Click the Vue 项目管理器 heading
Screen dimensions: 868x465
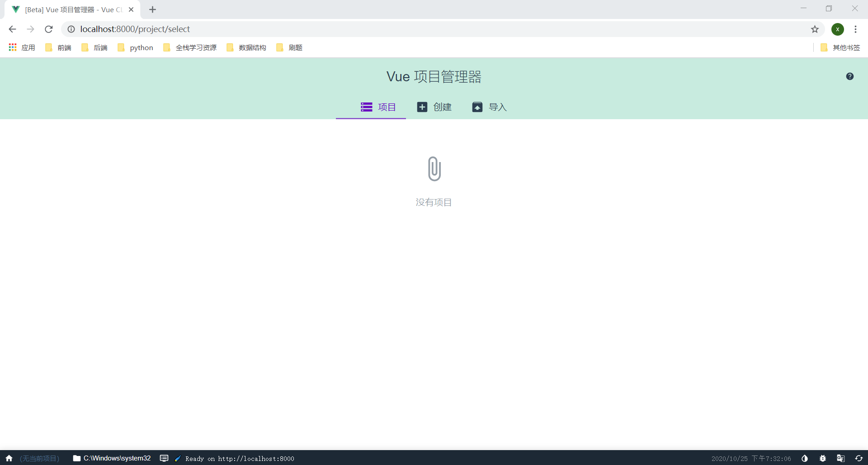coord(434,76)
